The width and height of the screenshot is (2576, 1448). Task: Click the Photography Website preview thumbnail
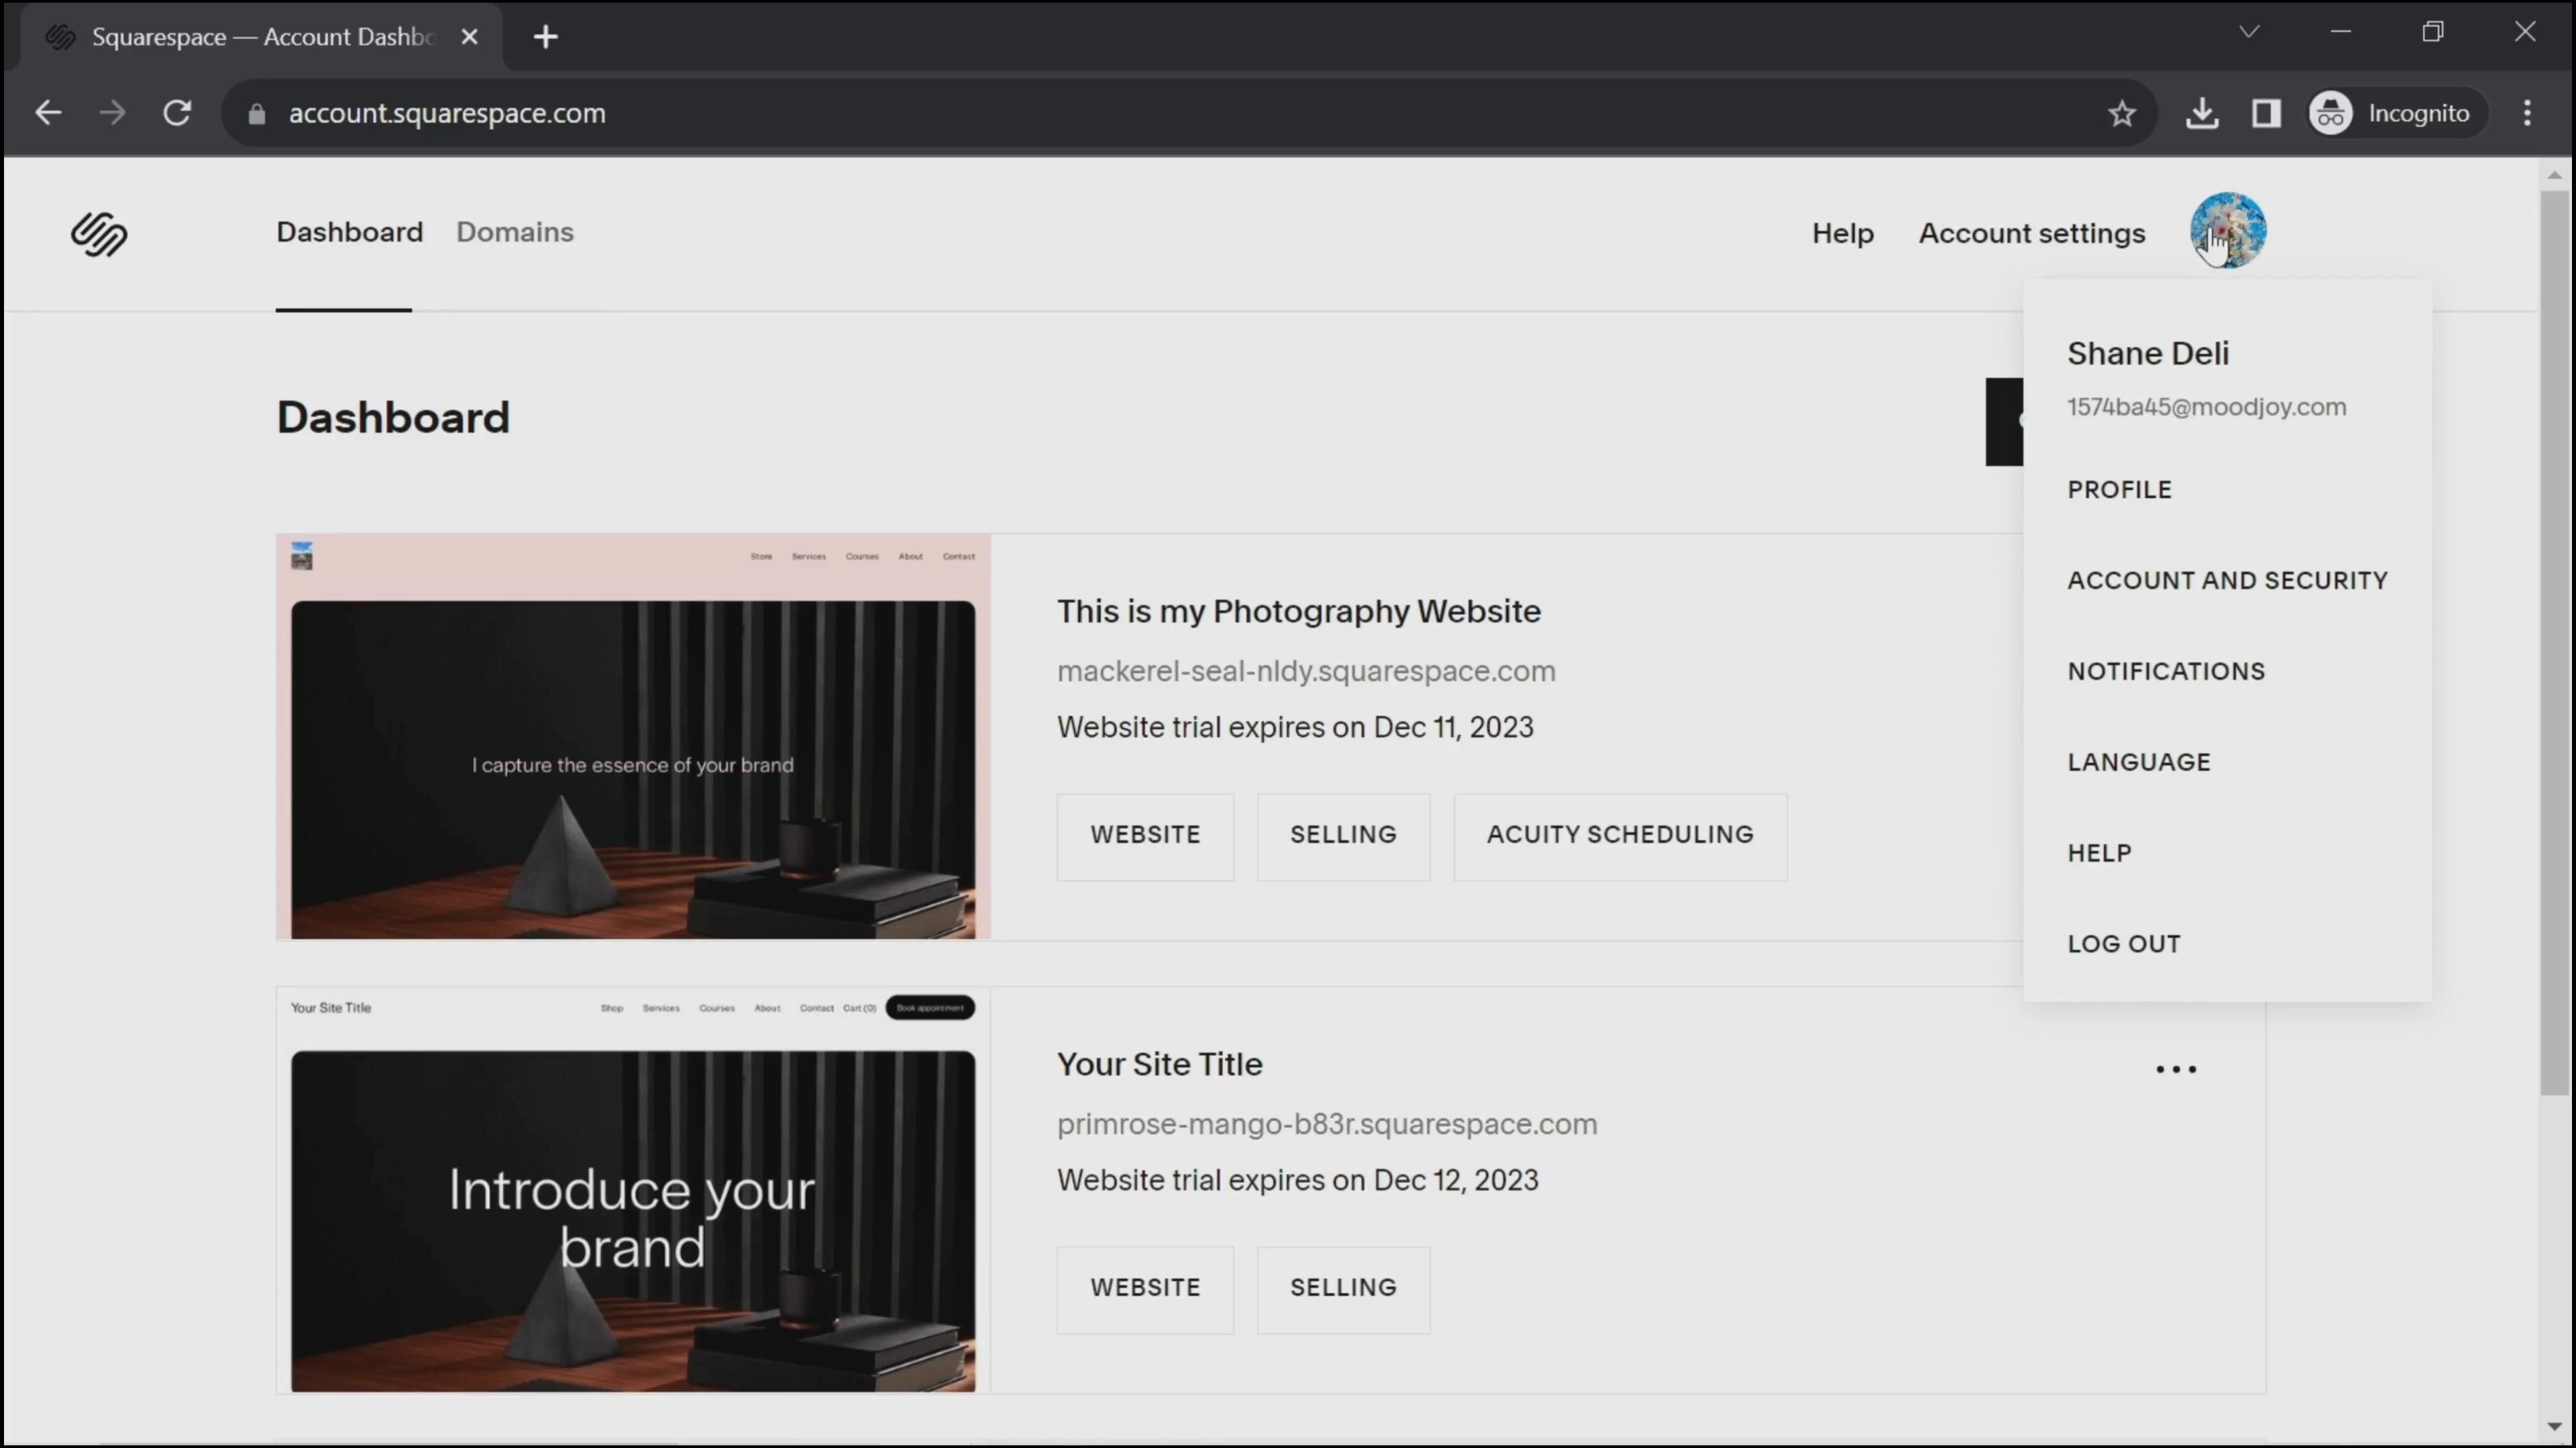coord(632,737)
